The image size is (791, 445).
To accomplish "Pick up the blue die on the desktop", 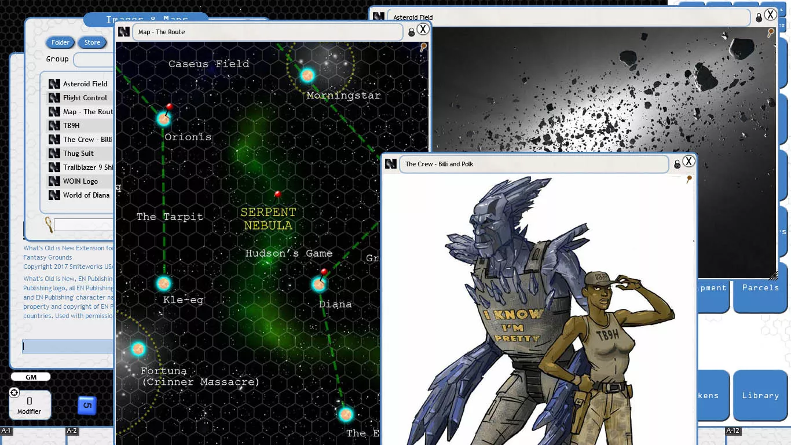I will tap(87, 405).
